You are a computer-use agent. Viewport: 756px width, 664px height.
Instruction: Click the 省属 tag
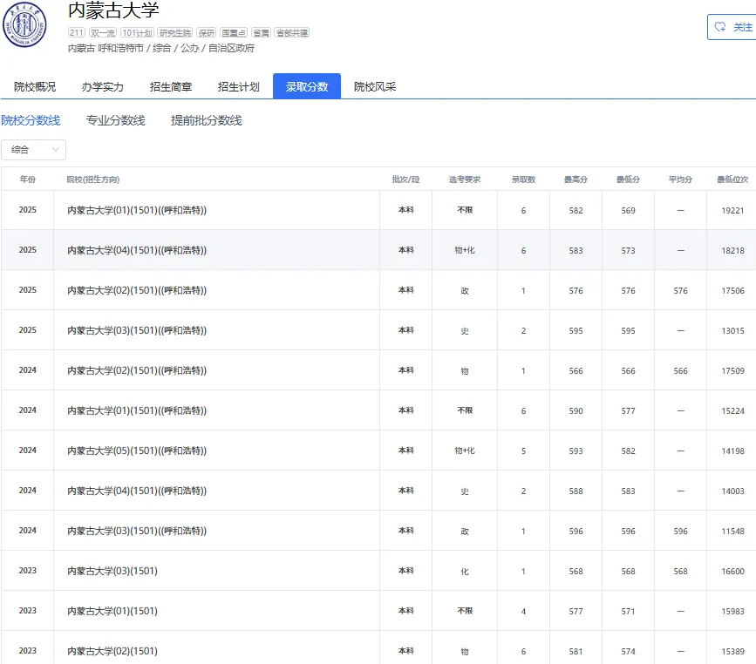(x=261, y=33)
